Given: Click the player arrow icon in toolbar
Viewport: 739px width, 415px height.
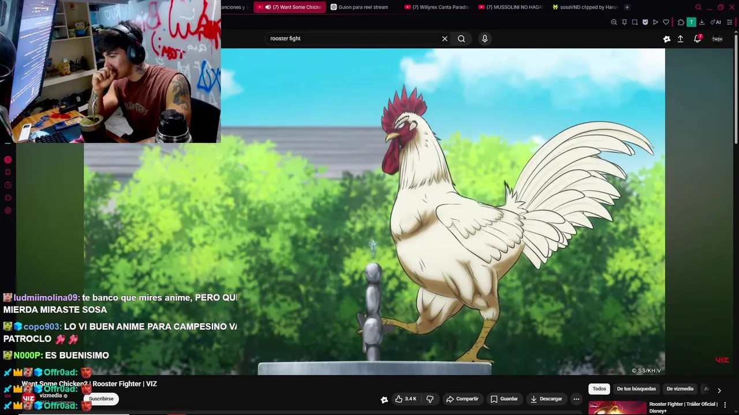Looking at the screenshot, I should pyautogui.click(x=655, y=22).
